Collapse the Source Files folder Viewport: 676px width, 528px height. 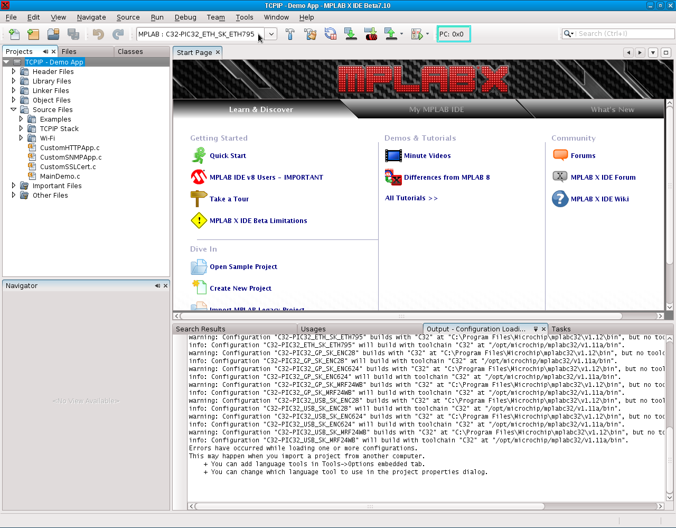click(x=14, y=109)
